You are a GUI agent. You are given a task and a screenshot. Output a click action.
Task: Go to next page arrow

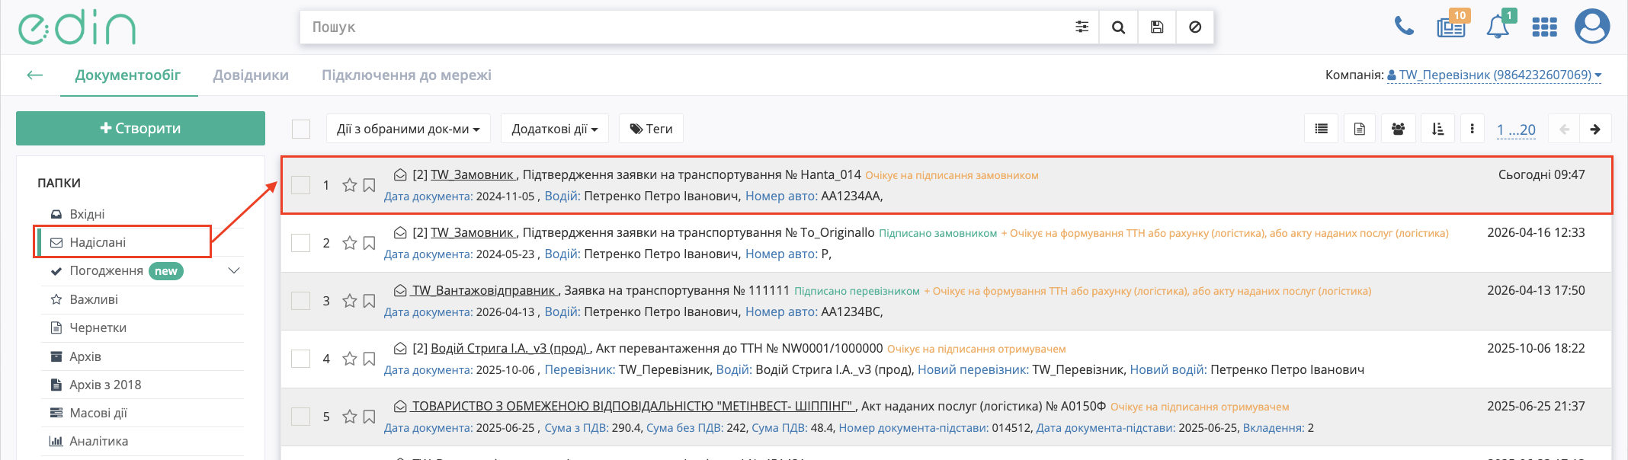tap(1595, 129)
